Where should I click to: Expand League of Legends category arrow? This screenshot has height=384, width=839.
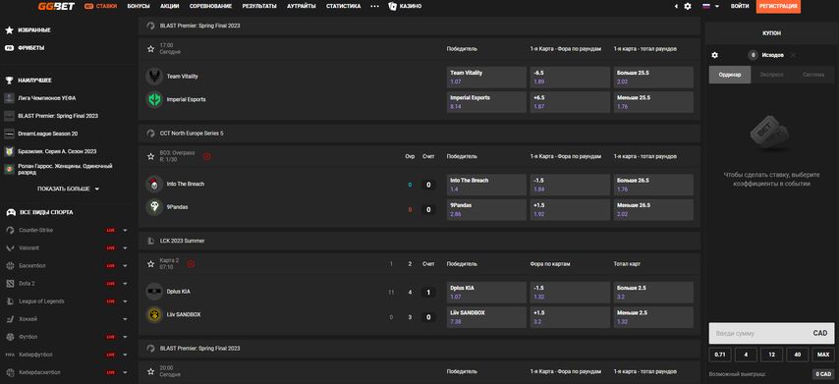[x=125, y=302]
